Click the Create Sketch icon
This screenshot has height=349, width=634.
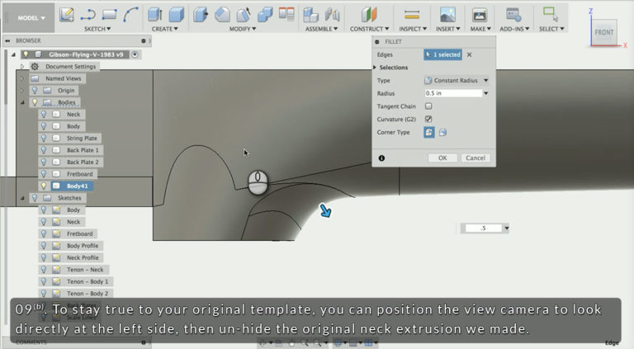tap(67, 14)
